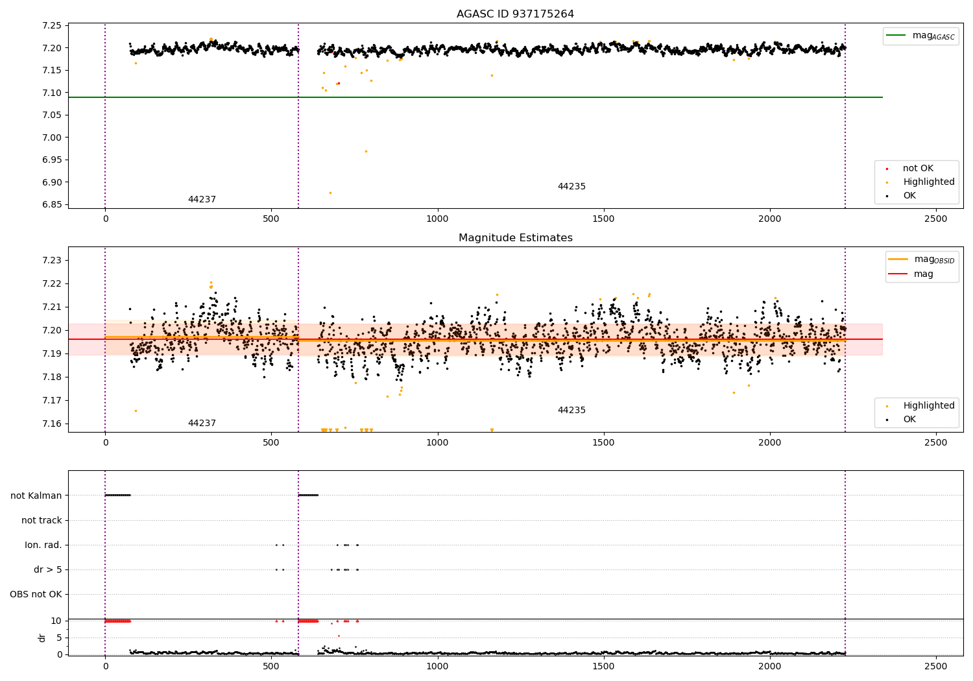Click the 7.00 y-axis tick in the top plot
This screenshot has height=681, width=973.
pos(51,138)
